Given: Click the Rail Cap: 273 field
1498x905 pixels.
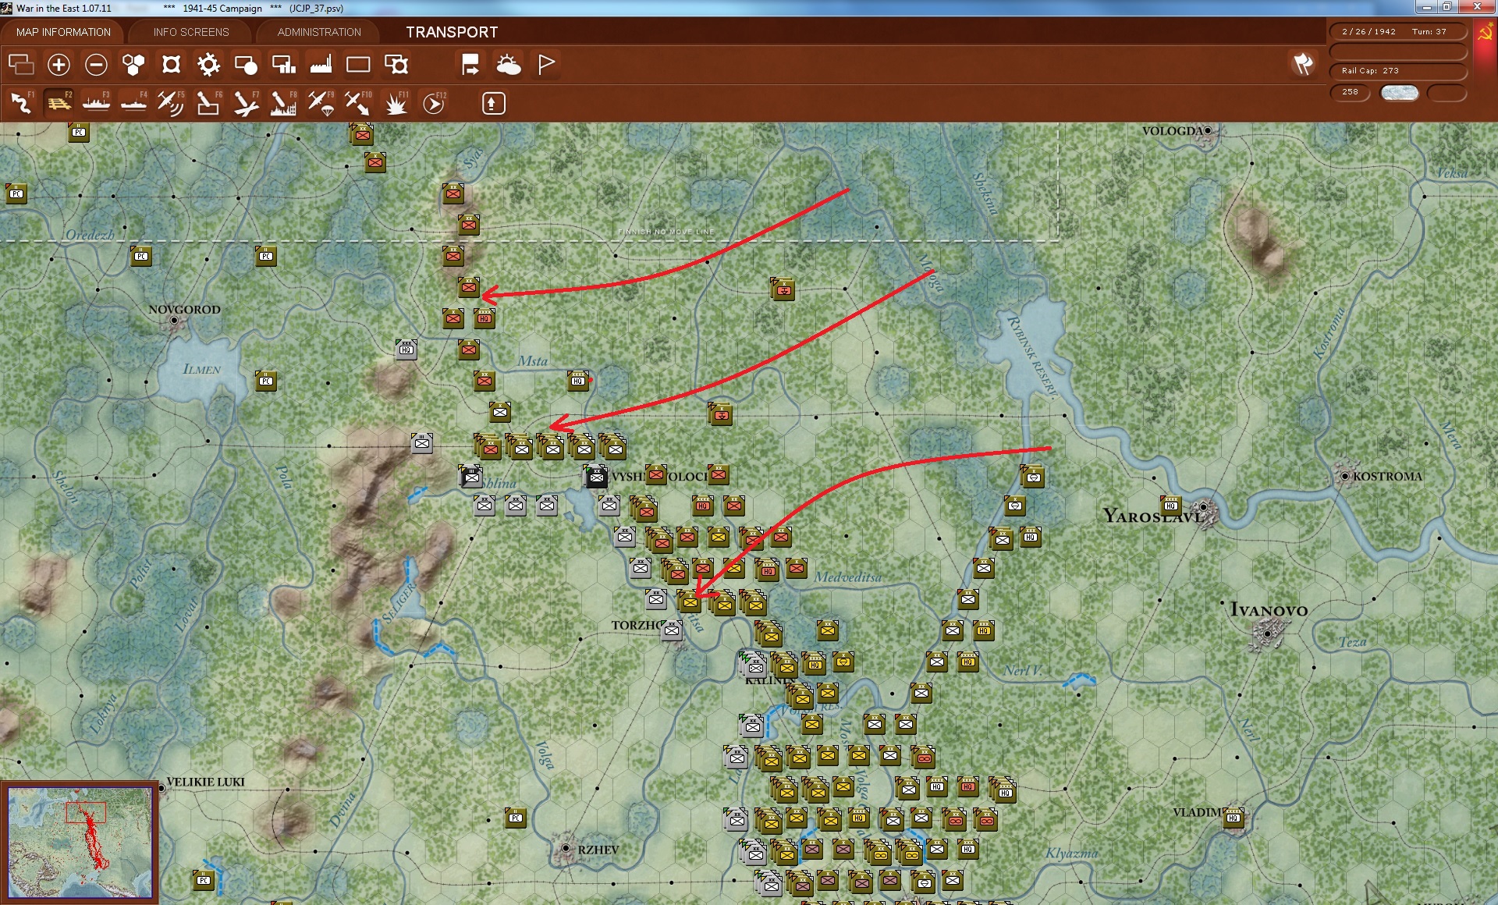Looking at the screenshot, I should click(x=1397, y=71).
